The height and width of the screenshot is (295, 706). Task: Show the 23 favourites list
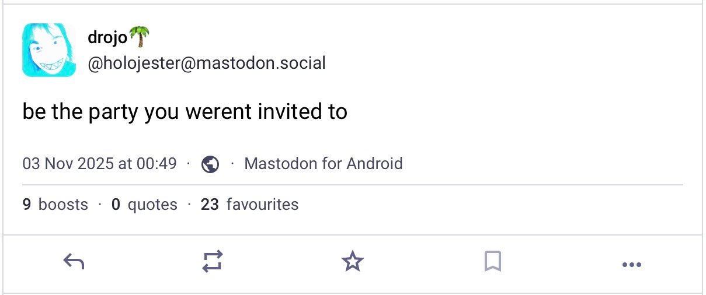click(x=249, y=205)
